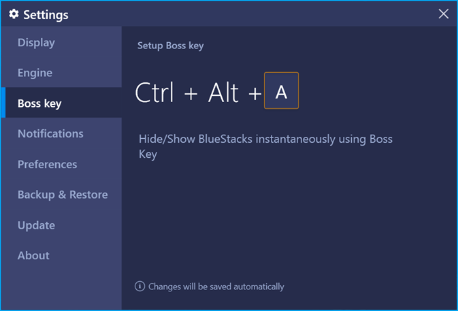458x311 pixels.
Task: Open Backup & Restore settings
Action: pos(61,195)
